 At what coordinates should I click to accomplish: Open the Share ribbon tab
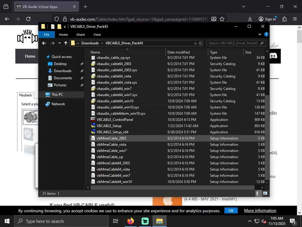tap(81, 35)
